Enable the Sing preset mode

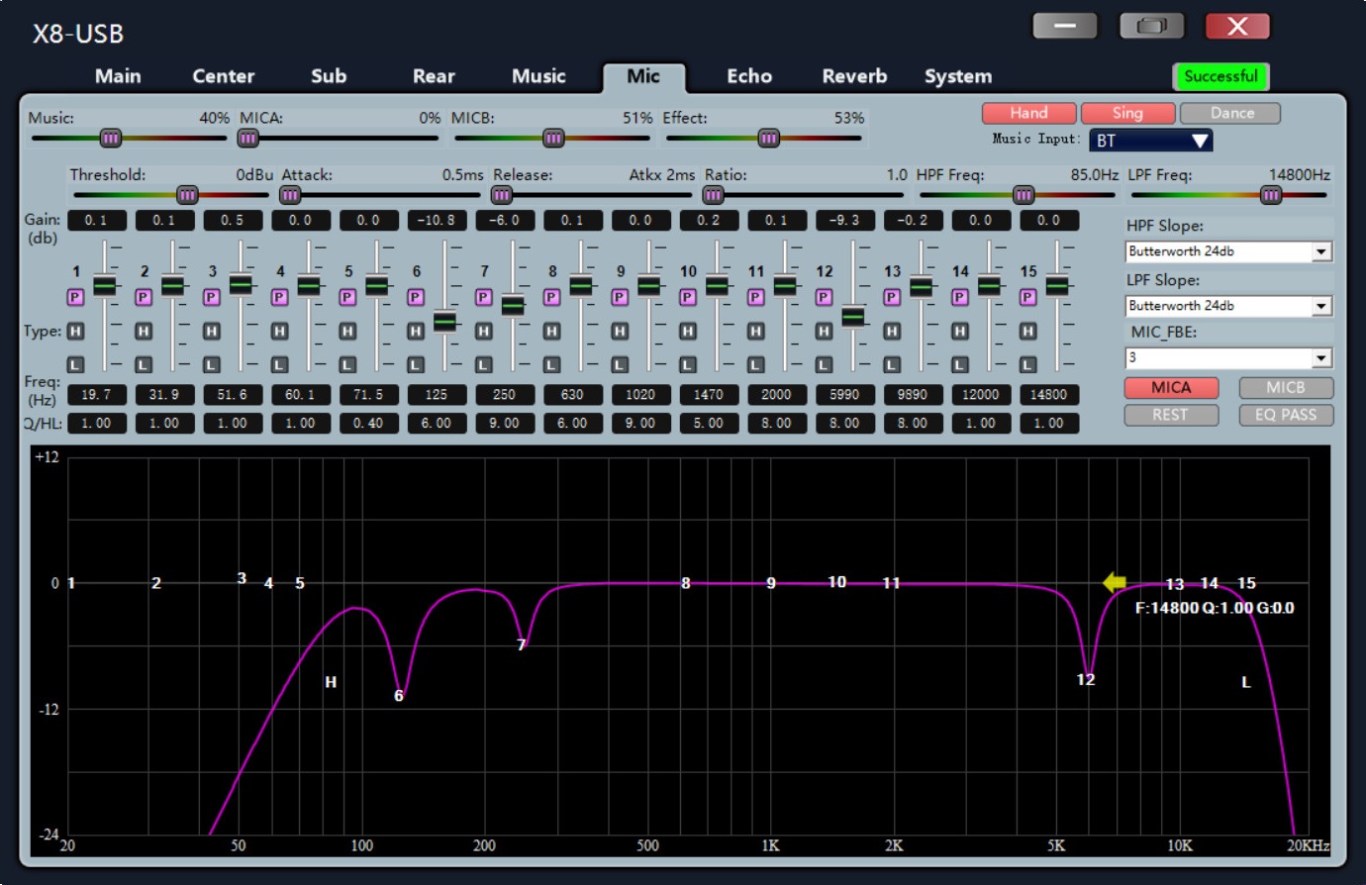tap(1127, 113)
